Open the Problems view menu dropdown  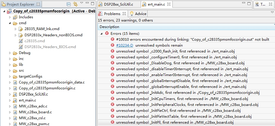(272, 12)
